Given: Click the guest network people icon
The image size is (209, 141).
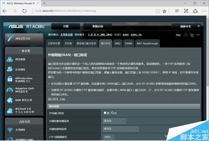Looking at the screenshot, I should (x=10, y=69).
